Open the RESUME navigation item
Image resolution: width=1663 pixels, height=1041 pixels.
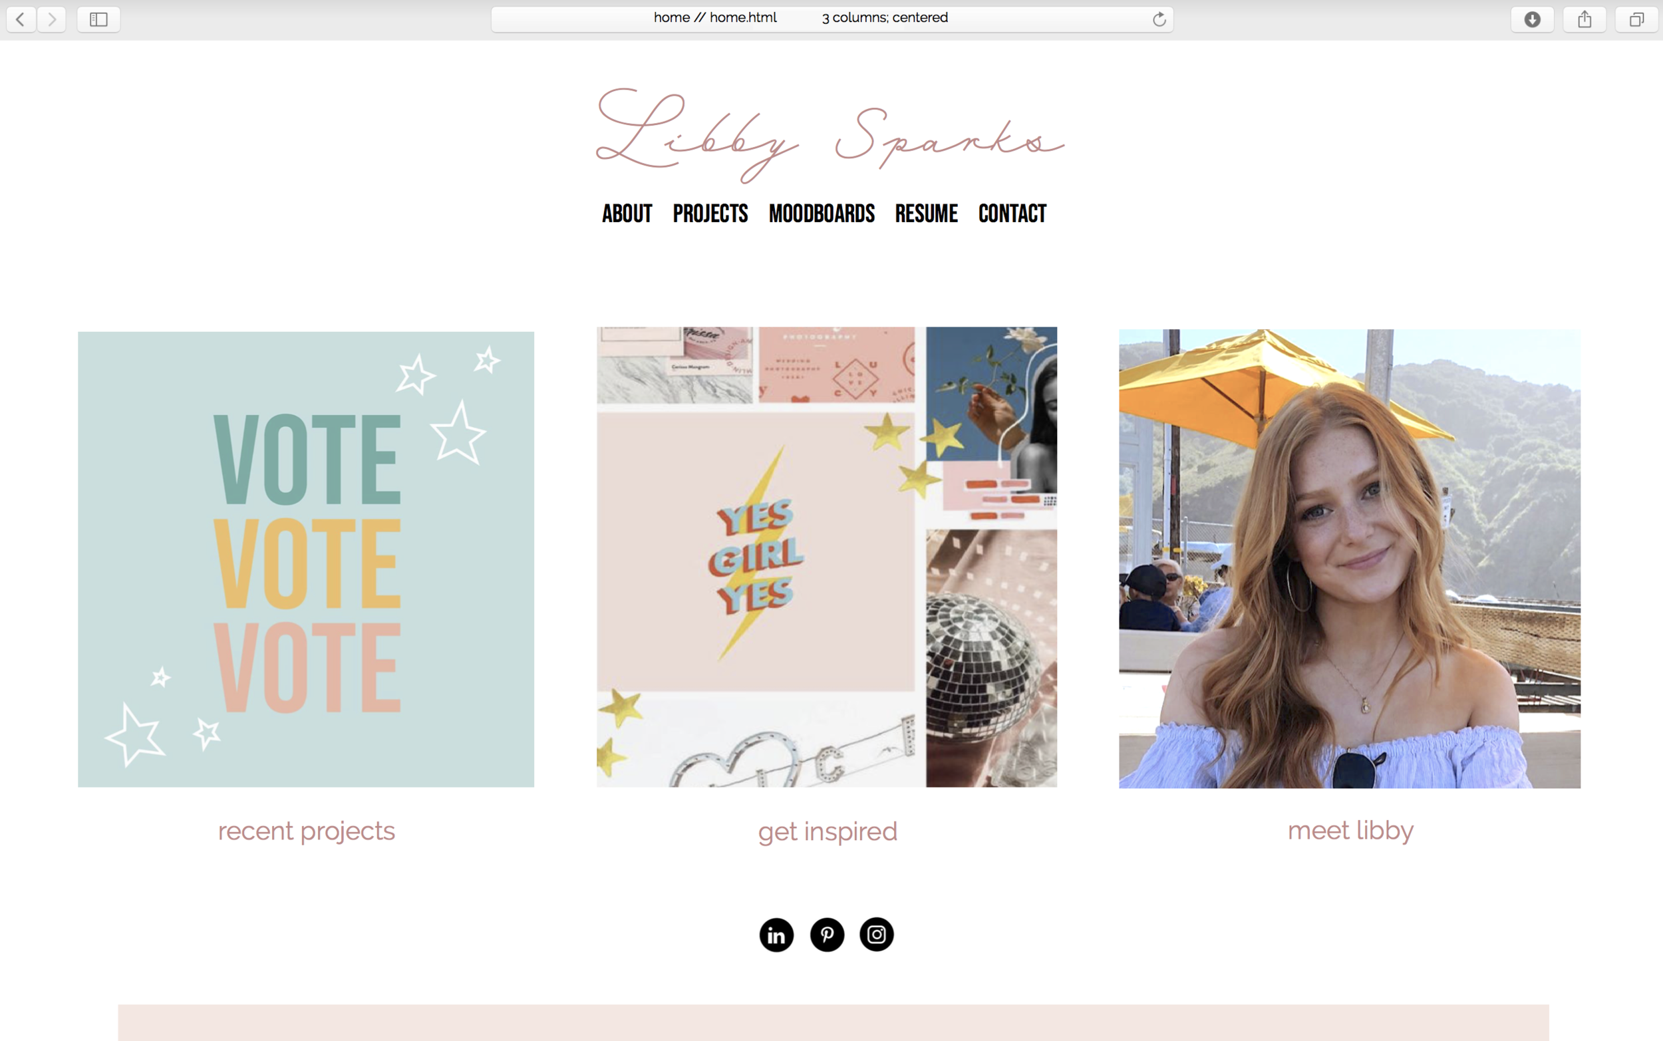(x=927, y=214)
